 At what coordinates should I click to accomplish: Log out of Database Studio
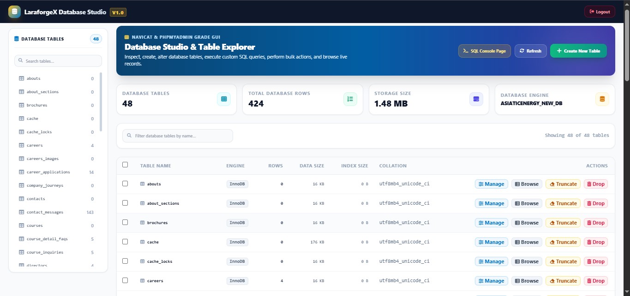click(600, 12)
